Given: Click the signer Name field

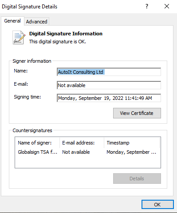Looking at the screenshot, I should pos(109,72).
